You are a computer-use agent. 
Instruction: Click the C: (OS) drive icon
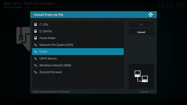[x=36, y=24]
